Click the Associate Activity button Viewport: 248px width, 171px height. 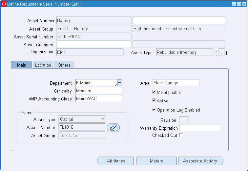pos(201,161)
